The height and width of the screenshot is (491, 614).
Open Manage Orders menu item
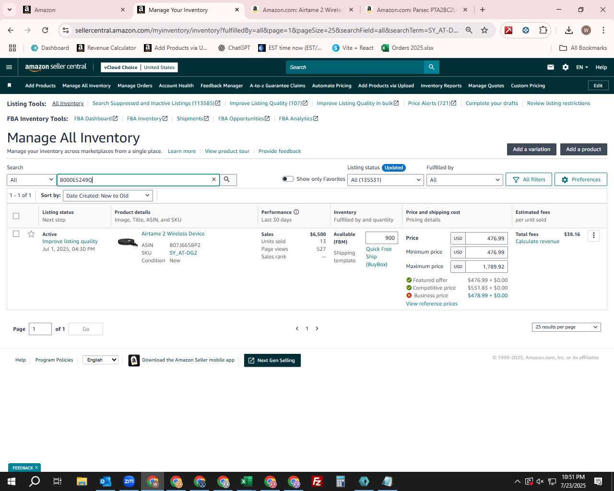pyautogui.click(x=135, y=85)
